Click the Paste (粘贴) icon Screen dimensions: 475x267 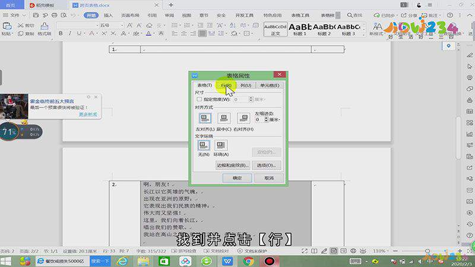7,26
